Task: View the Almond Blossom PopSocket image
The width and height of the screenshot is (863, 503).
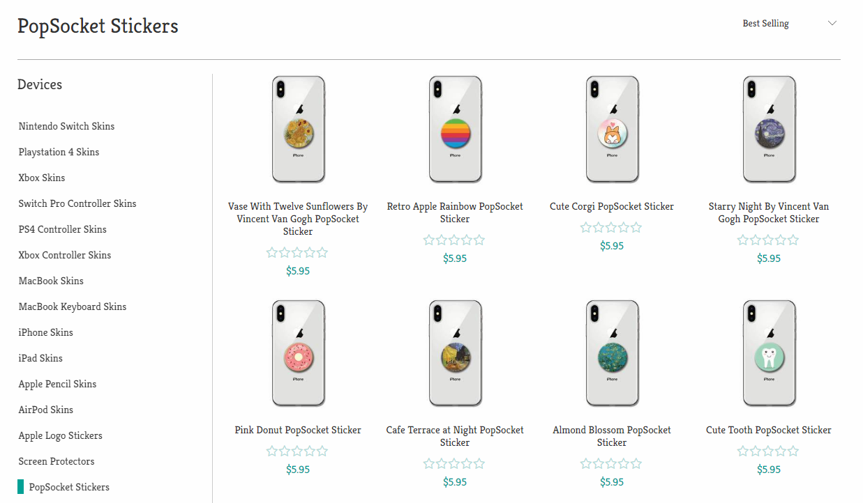Action: pyautogui.click(x=612, y=353)
